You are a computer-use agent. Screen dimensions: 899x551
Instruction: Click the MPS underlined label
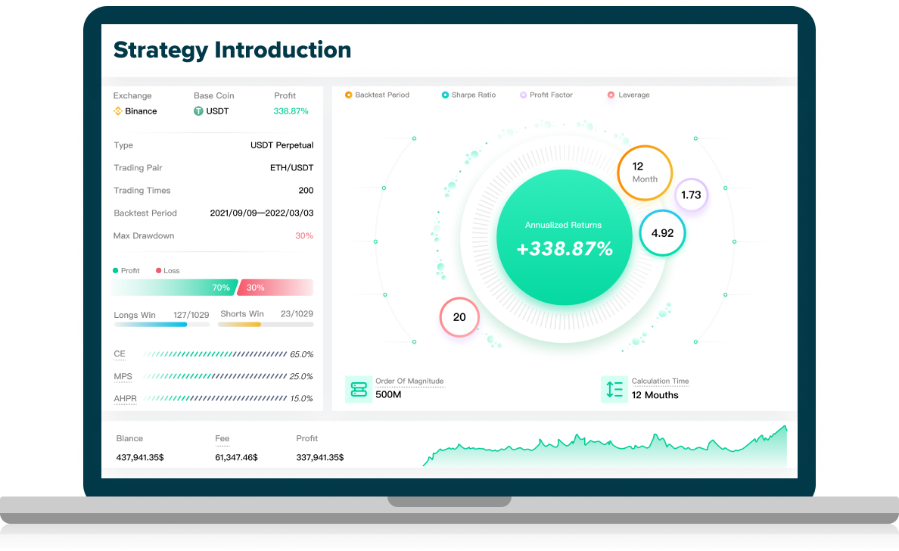(123, 376)
